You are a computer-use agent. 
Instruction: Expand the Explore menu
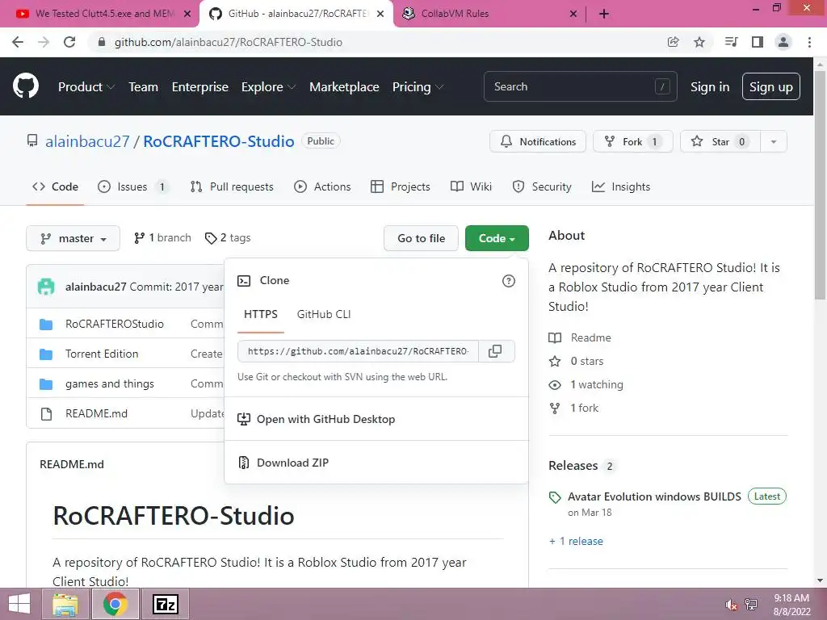coord(268,87)
